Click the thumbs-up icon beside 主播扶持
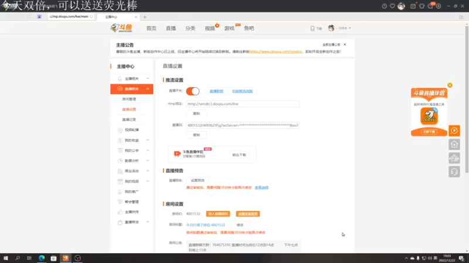 coord(120,212)
